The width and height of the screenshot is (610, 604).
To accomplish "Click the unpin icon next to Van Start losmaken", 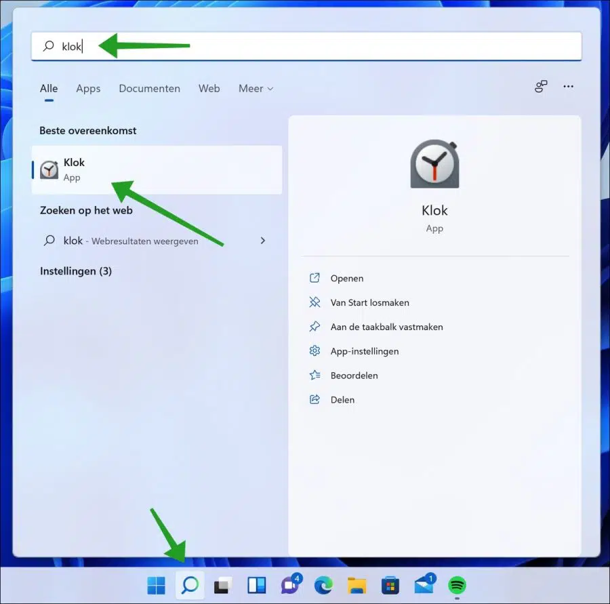I will (314, 302).
